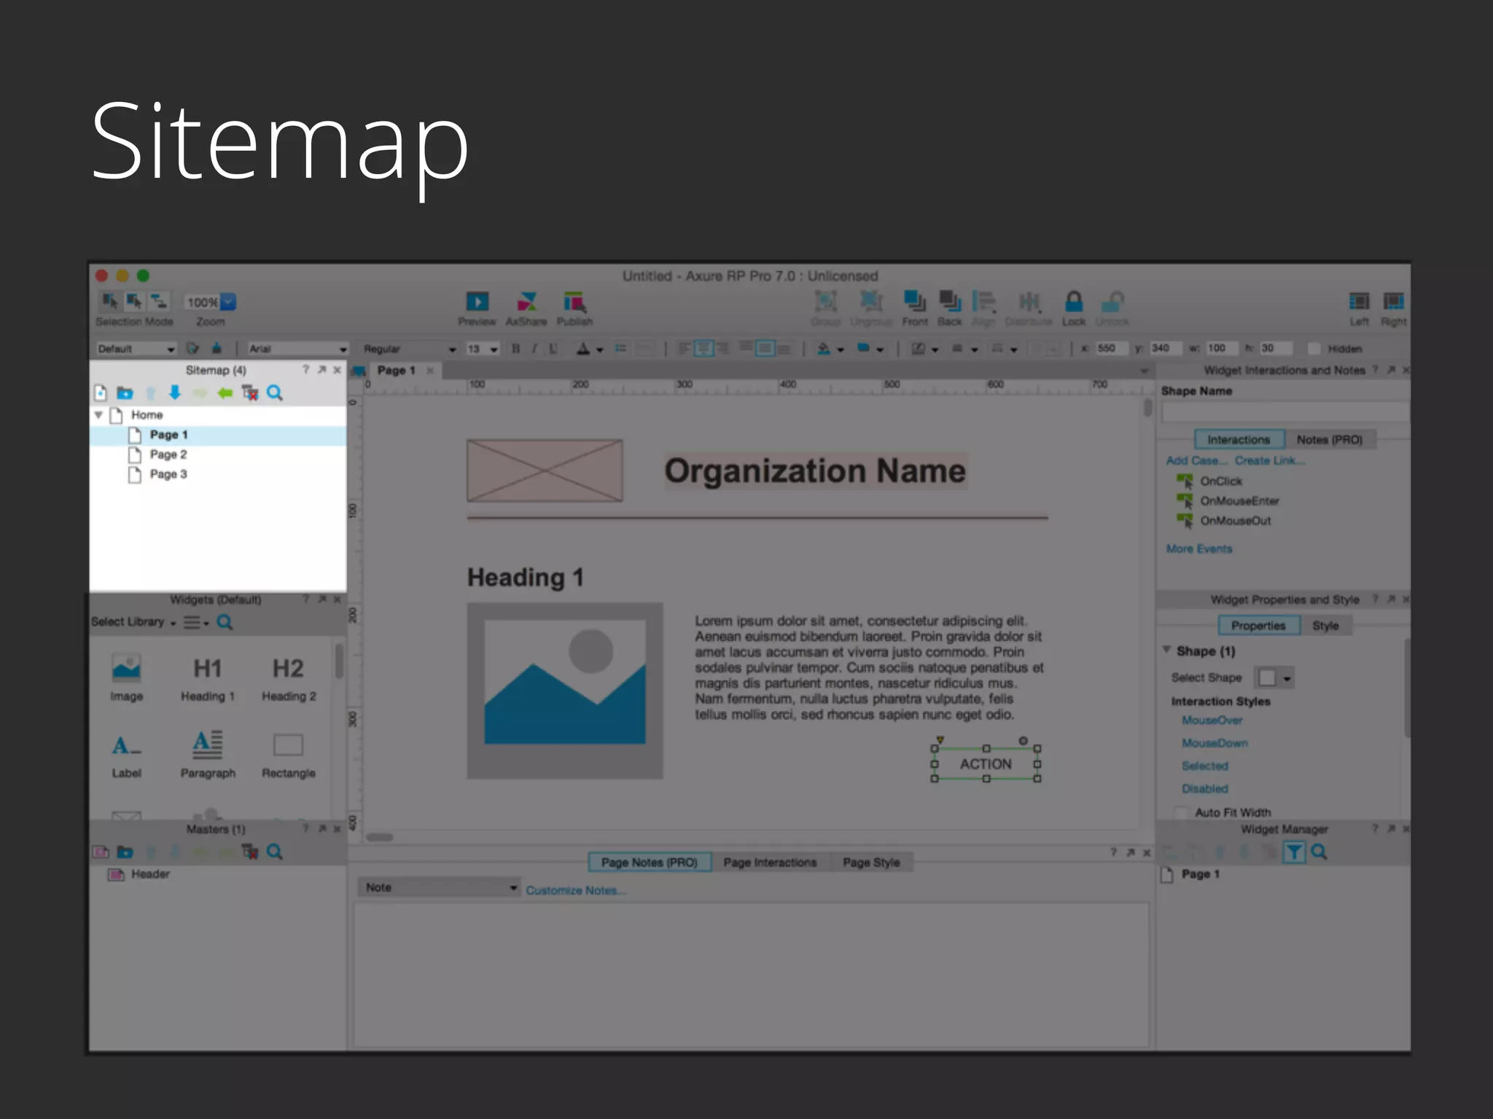Viewport: 1493px width, 1119px height.
Task: Align text to the left
Action: (684, 349)
